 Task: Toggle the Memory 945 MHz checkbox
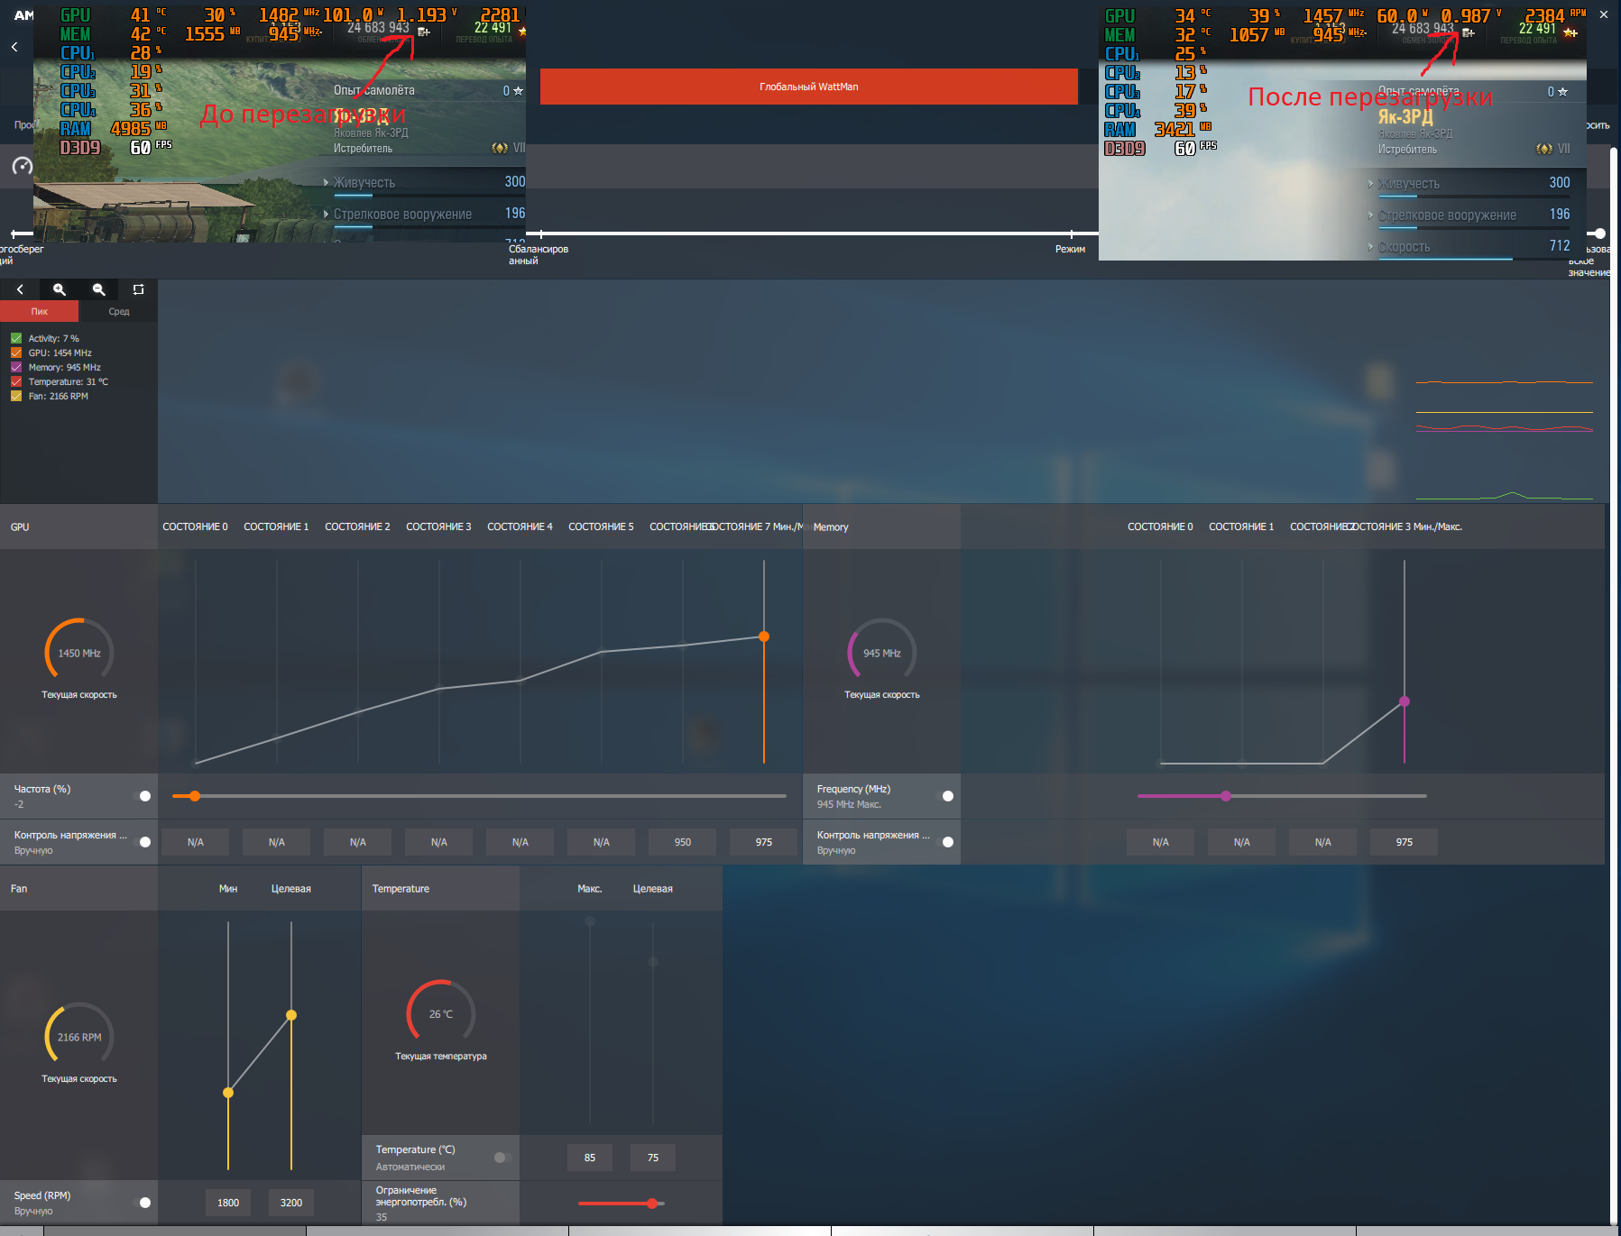[16, 367]
